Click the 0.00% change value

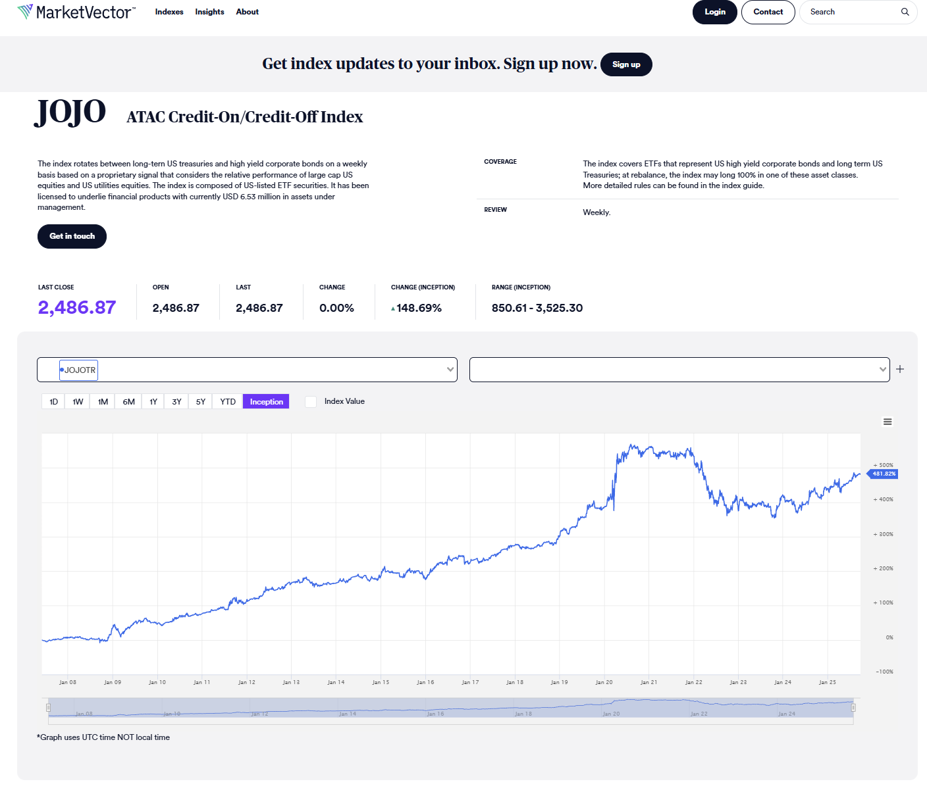pos(336,308)
